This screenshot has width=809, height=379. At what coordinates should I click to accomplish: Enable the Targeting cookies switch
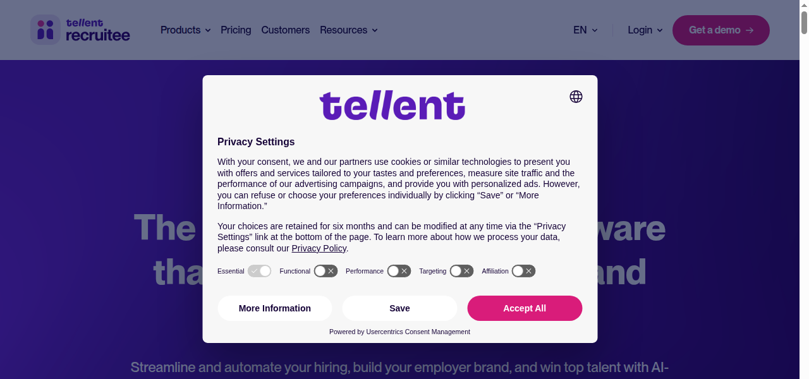tap(461, 271)
